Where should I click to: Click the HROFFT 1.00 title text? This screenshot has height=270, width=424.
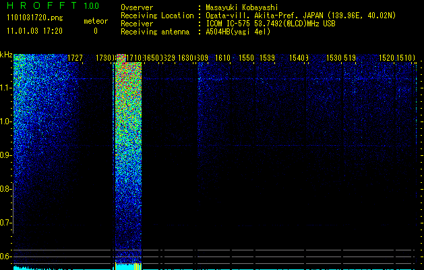coord(53,5)
